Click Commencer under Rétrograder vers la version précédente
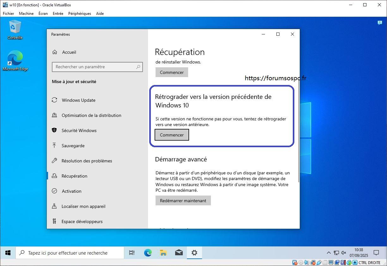Viewport: 387px width, 266px height. [x=172, y=135]
